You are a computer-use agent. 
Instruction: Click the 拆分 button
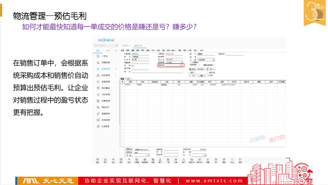(192, 72)
